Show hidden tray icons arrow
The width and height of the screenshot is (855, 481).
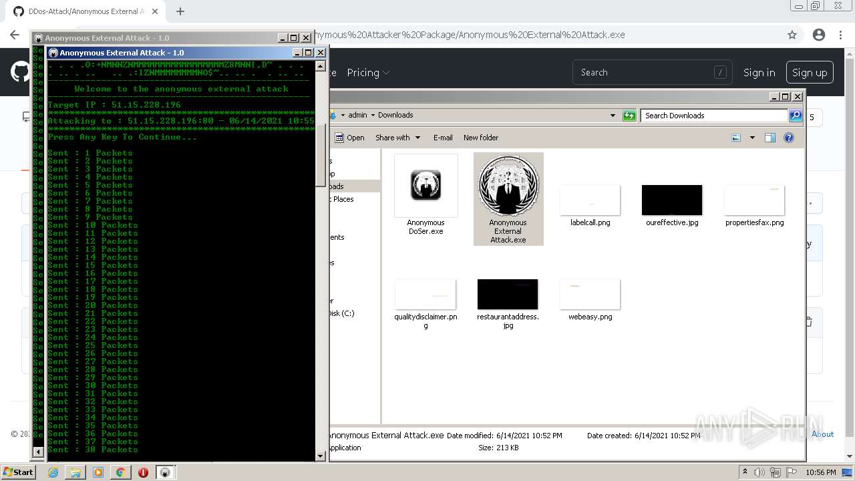click(745, 472)
